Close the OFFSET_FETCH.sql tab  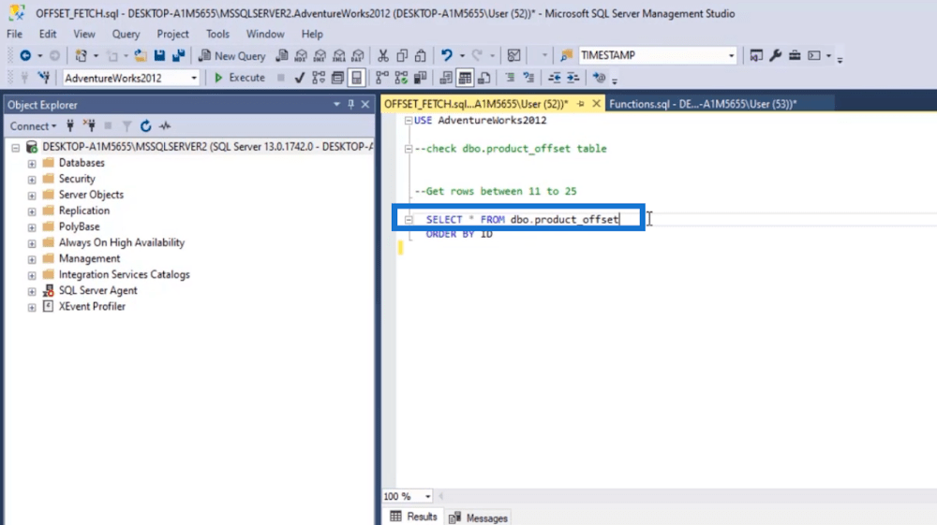596,104
